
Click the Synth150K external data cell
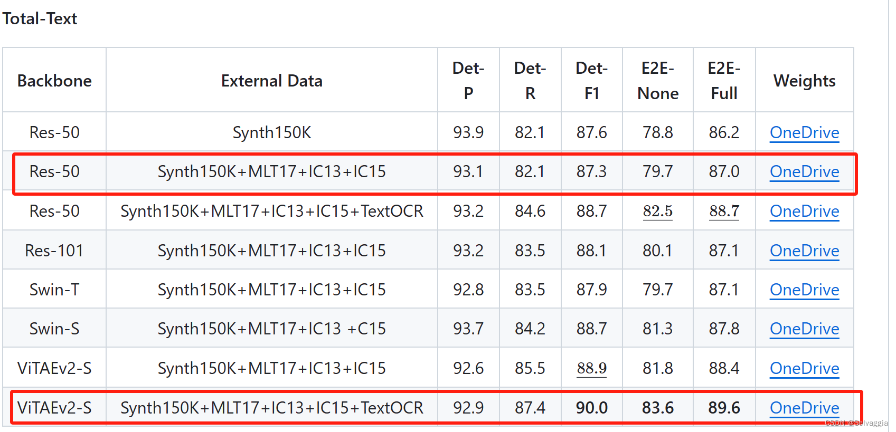click(x=272, y=132)
